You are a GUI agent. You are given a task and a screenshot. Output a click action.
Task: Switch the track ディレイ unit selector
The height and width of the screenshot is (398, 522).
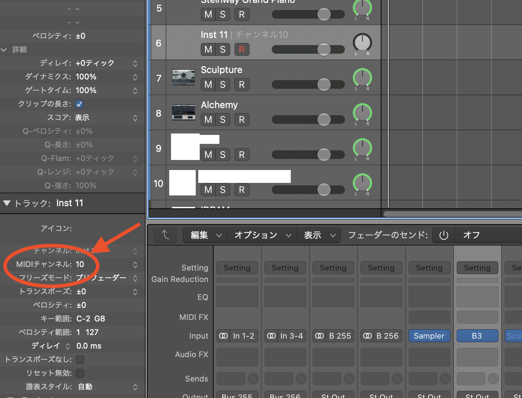(x=68, y=346)
